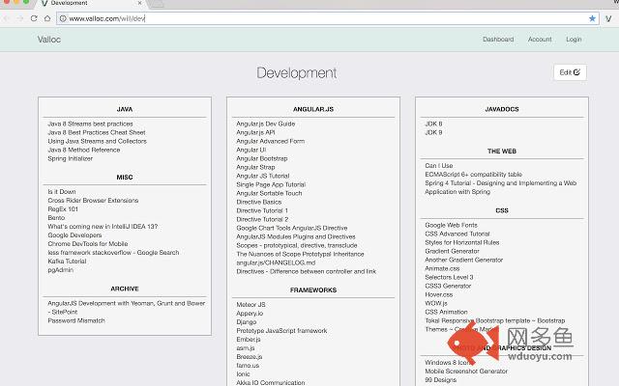This screenshot has height=386, width=619.
Task: Open Angular Sortable Touch link
Action: click(x=269, y=193)
